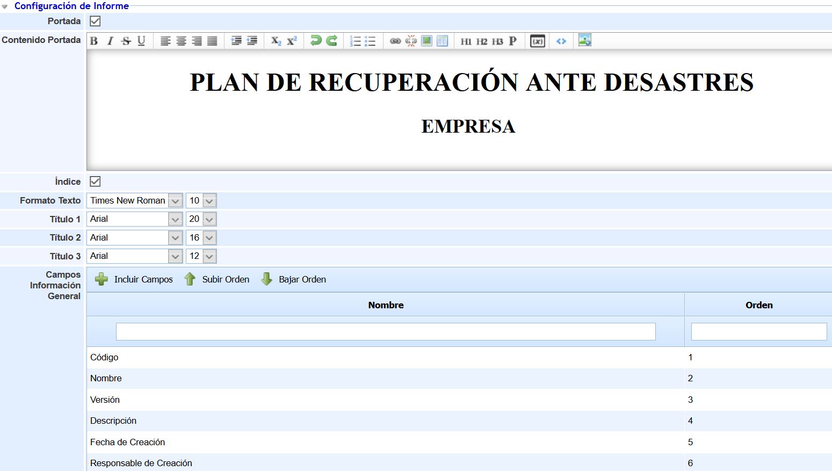Collapse the Configuración de Informe section
This screenshot has width=832, height=471.
pyautogui.click(x=5, y=6)
